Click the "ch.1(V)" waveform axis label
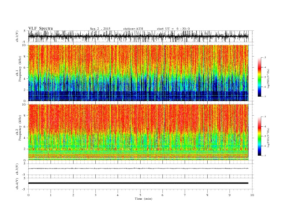 17,36
